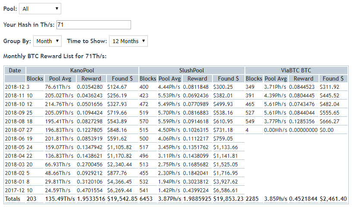Click the 2018-09 date cell
Image resolution: width=363 pixels, height=209 pixels.
pos(15,113)
